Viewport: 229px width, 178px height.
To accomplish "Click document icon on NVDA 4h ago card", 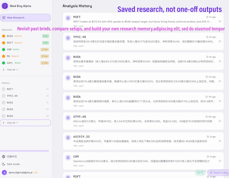I will pos(68,58).
